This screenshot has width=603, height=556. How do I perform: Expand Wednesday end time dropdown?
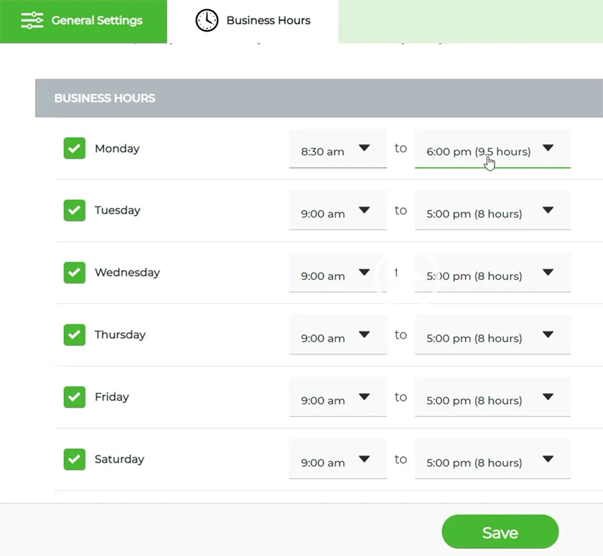pos(492,273)
